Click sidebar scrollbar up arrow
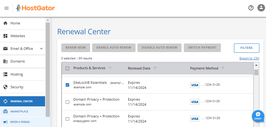Screen dimensions: 266x127 pyautogui.click(x=48, y=20)
